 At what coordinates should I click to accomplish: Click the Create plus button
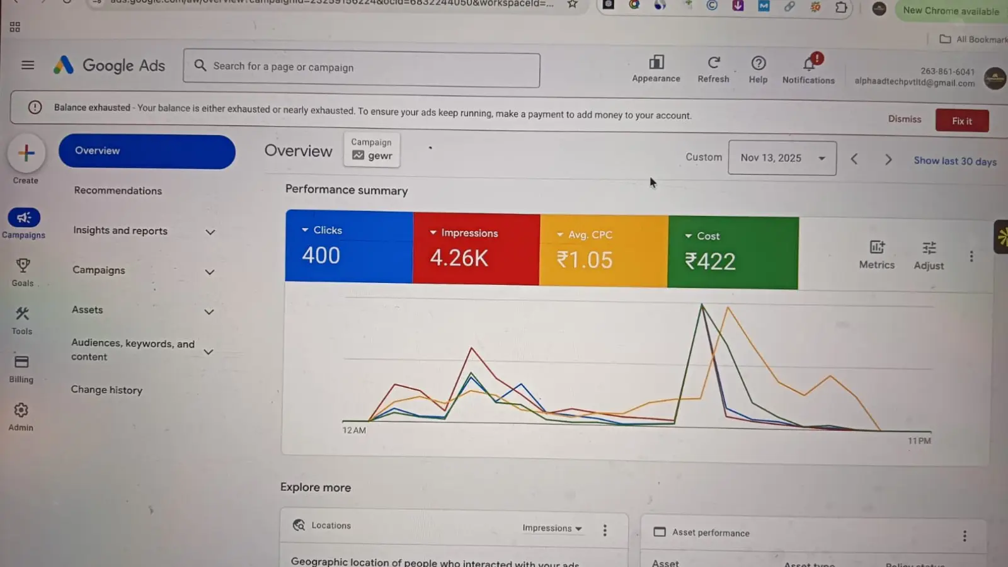pos(26,153)
